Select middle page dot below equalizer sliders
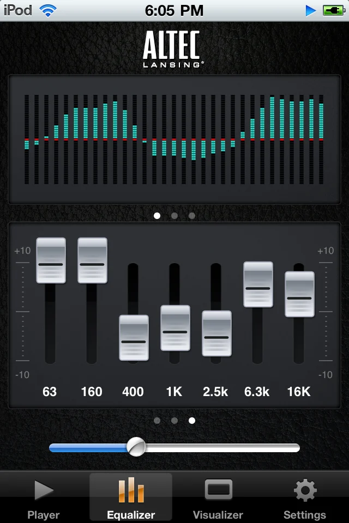The height and width of the screenshot is (523, 349). coord(174,421)
